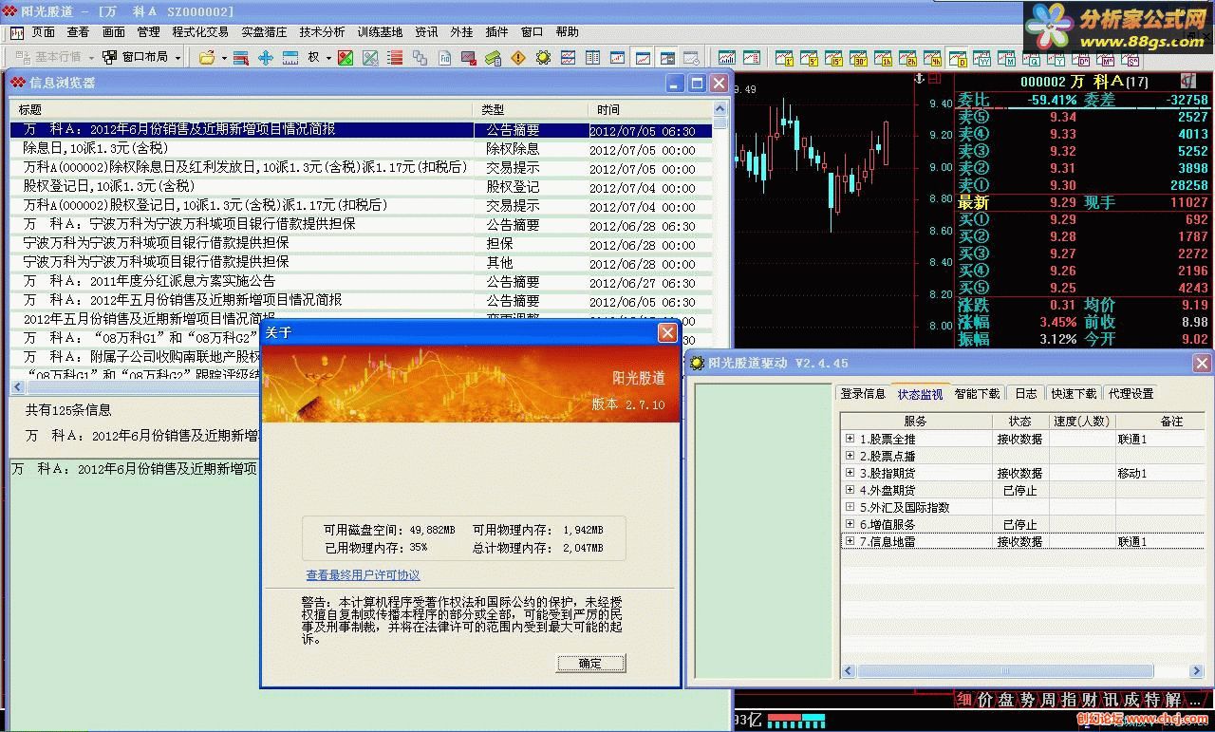Click the info browser vertical scrollbar
Screen dimensions: 1215x732
click(720, 237)
